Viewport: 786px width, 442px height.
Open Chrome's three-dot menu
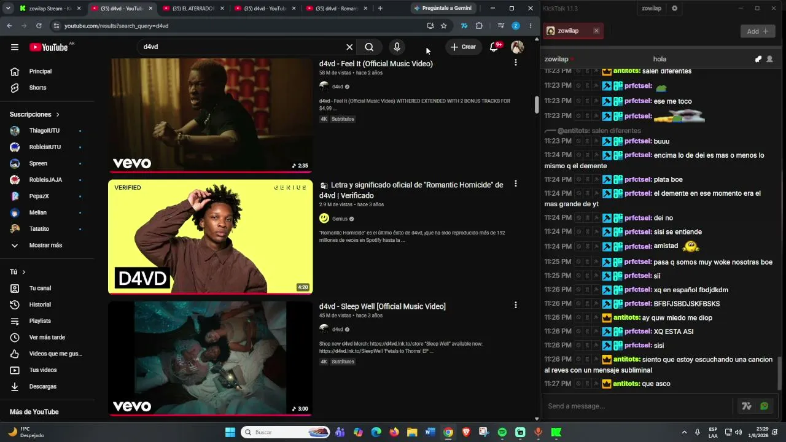531,26
